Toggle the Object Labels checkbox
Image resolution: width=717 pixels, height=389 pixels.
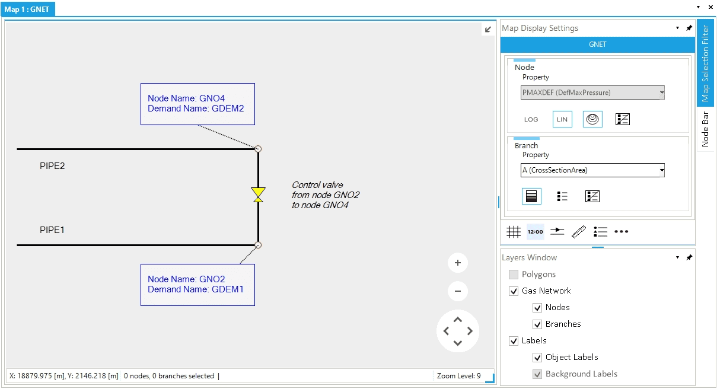537,358
